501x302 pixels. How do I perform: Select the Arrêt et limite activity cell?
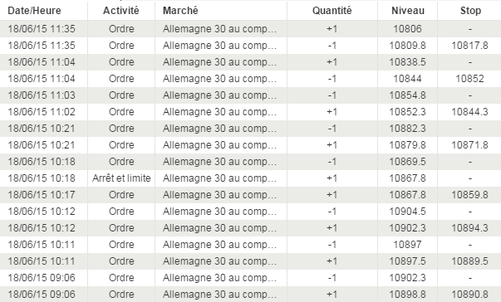(x=121, y=178)
